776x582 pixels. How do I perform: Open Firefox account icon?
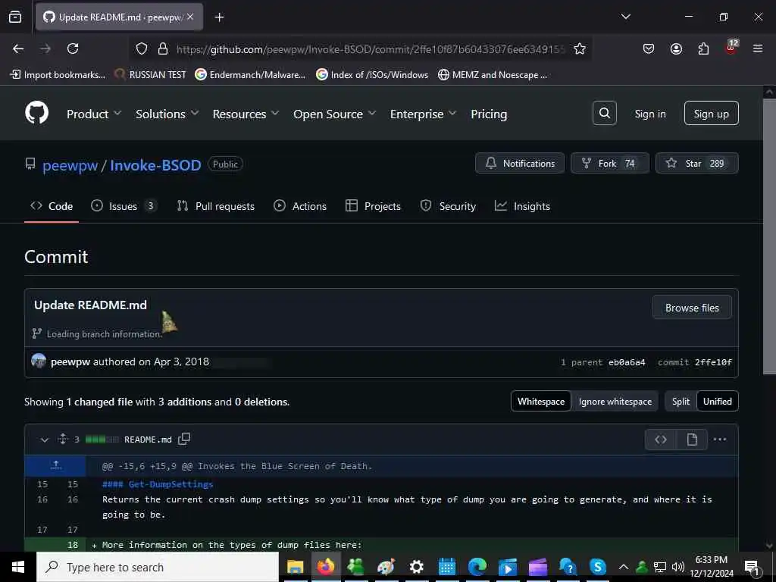676,48
